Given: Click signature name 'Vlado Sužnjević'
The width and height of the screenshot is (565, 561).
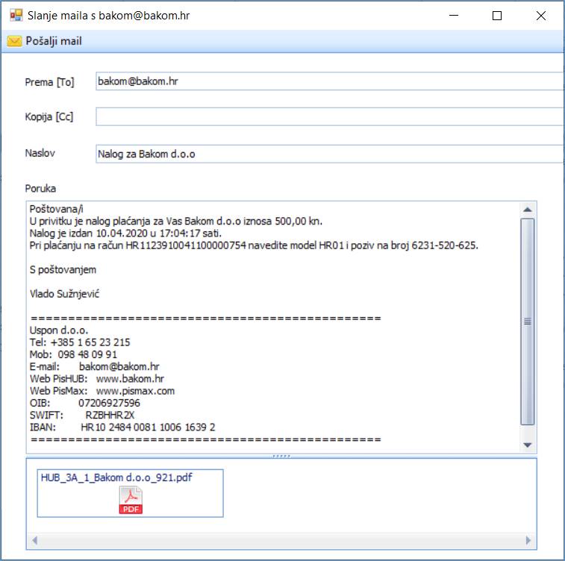Looking at the screenshot, I should [x=64, y=294].
